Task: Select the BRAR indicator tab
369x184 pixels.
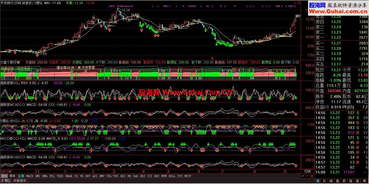Action: point(69,176)
